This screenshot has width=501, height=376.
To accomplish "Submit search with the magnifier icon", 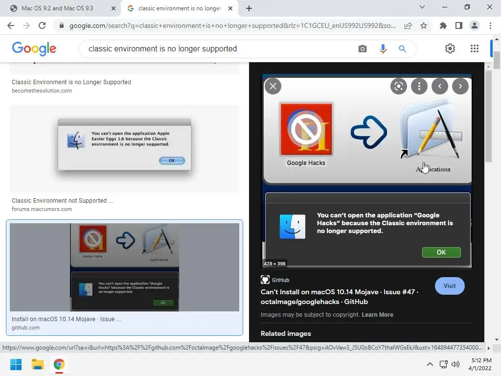I will pos(402,49).
